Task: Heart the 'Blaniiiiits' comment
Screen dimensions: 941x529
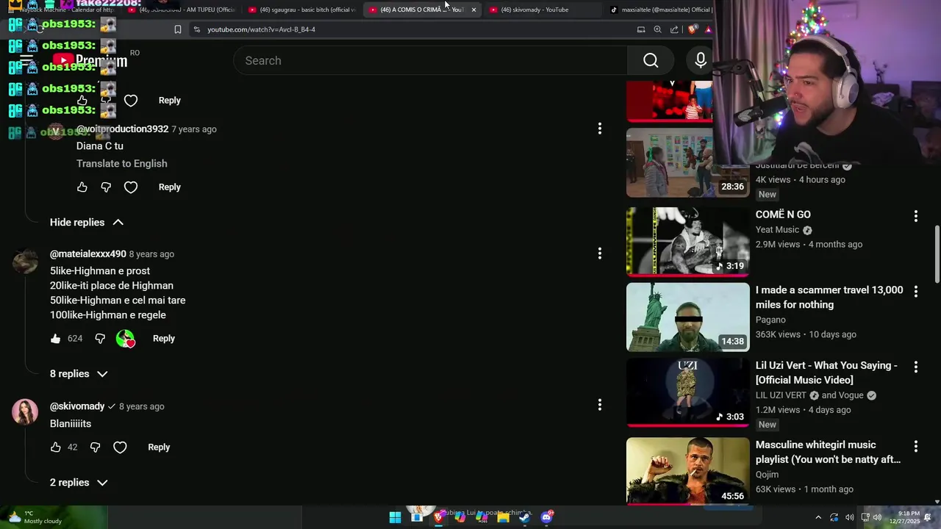Action: pos(120,447)
